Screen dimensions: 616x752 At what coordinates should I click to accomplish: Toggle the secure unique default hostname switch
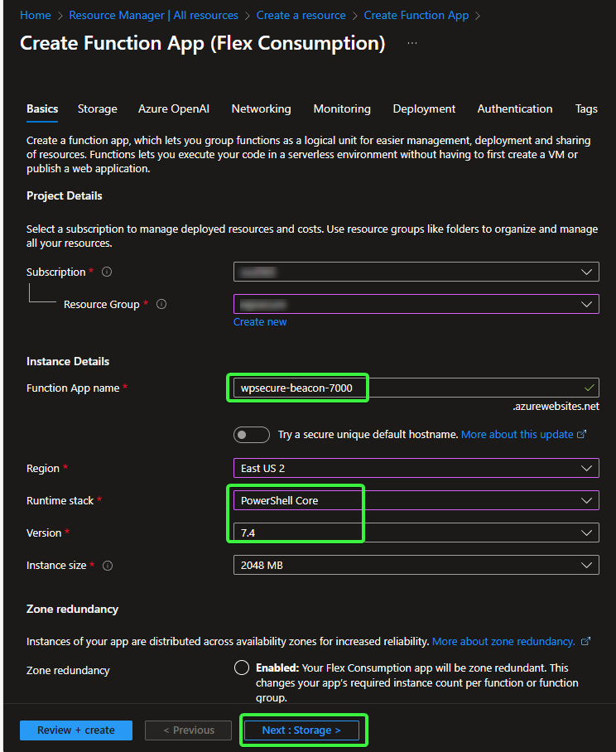click(252, 435)
